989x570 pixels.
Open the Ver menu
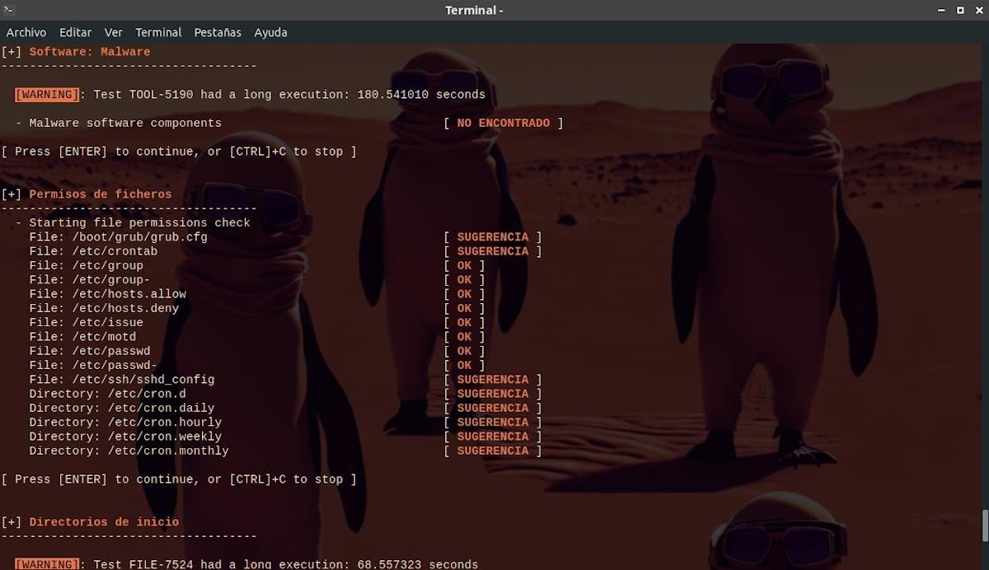tap(114, 32)
